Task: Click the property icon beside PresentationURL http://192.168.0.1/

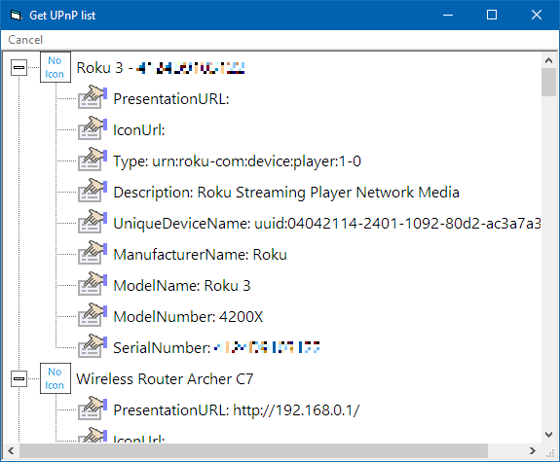Action: coord(93,409)
